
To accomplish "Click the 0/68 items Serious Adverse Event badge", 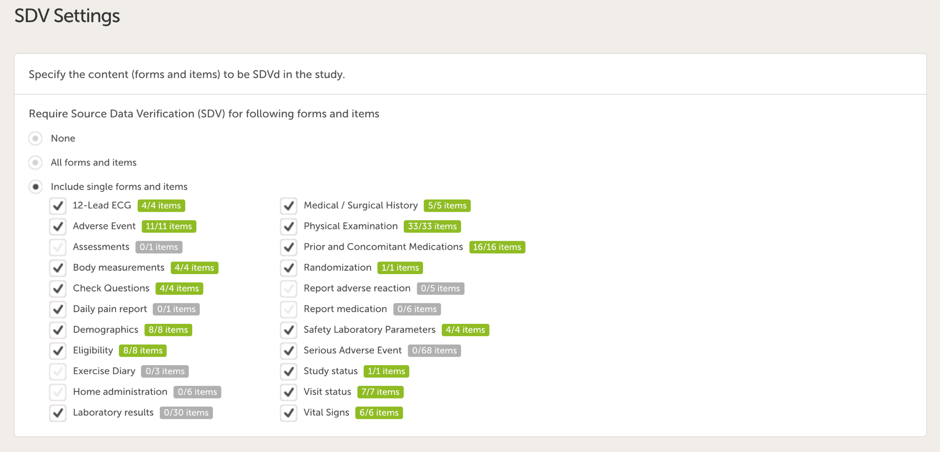I will pos(434,351).
